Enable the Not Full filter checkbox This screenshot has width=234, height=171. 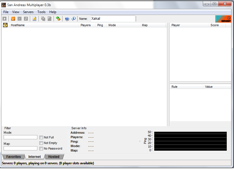pyautogui.click(x=41, y=137)
